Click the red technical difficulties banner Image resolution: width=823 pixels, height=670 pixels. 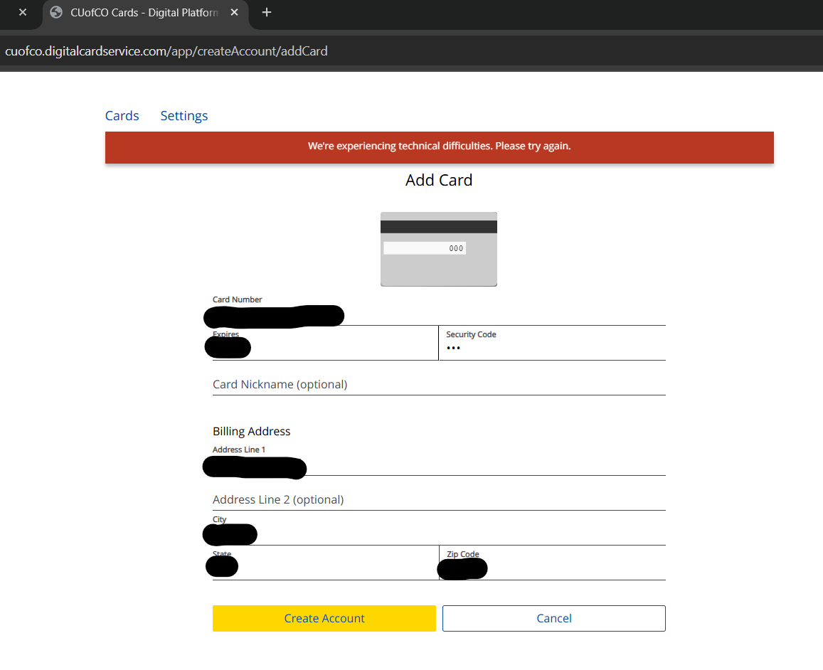[439, 147]
